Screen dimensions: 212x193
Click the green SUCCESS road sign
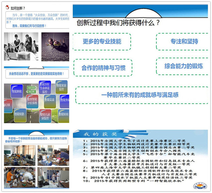tap(32, 88)
